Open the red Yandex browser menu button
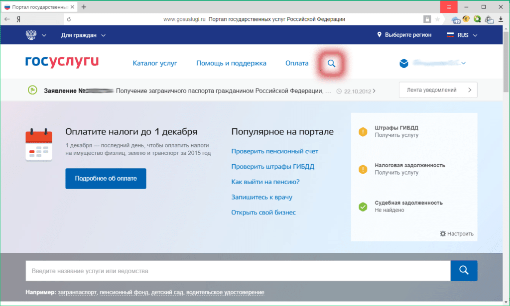This screenshot has width=510, height=306. [x=449, y=7]
